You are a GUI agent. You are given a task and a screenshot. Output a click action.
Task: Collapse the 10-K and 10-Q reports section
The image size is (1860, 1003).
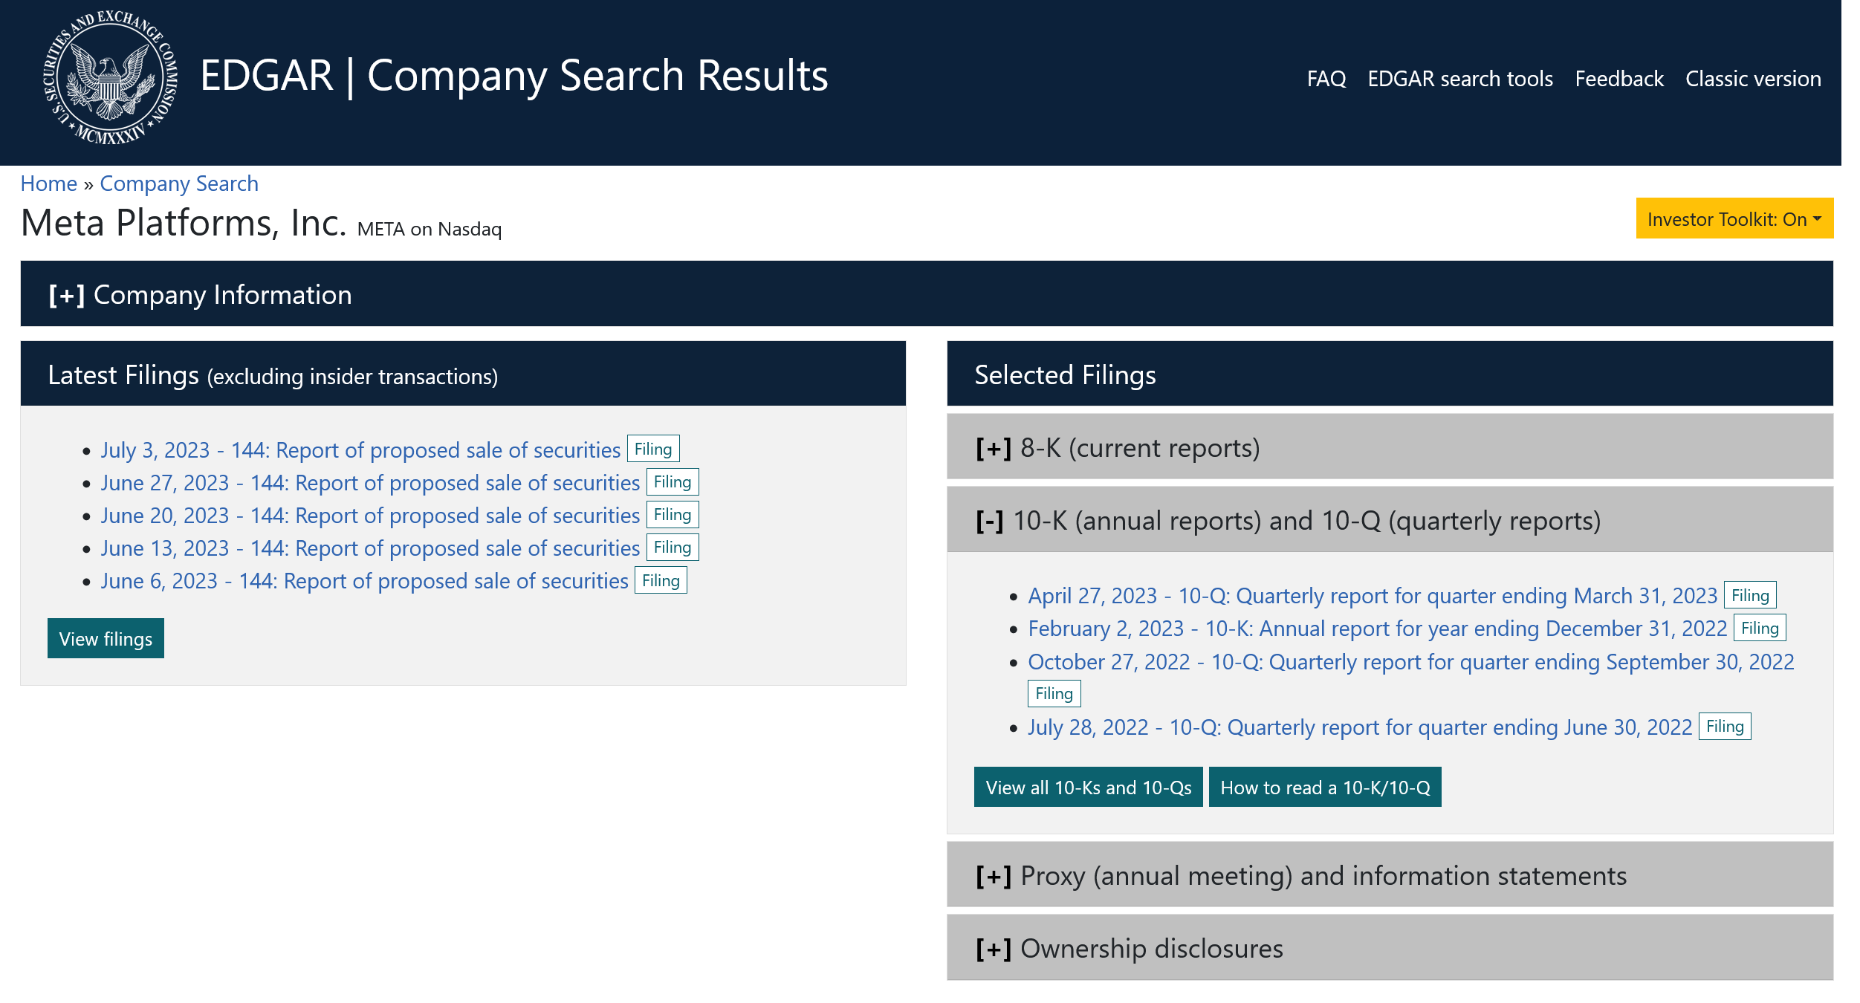click(1390, 520)
